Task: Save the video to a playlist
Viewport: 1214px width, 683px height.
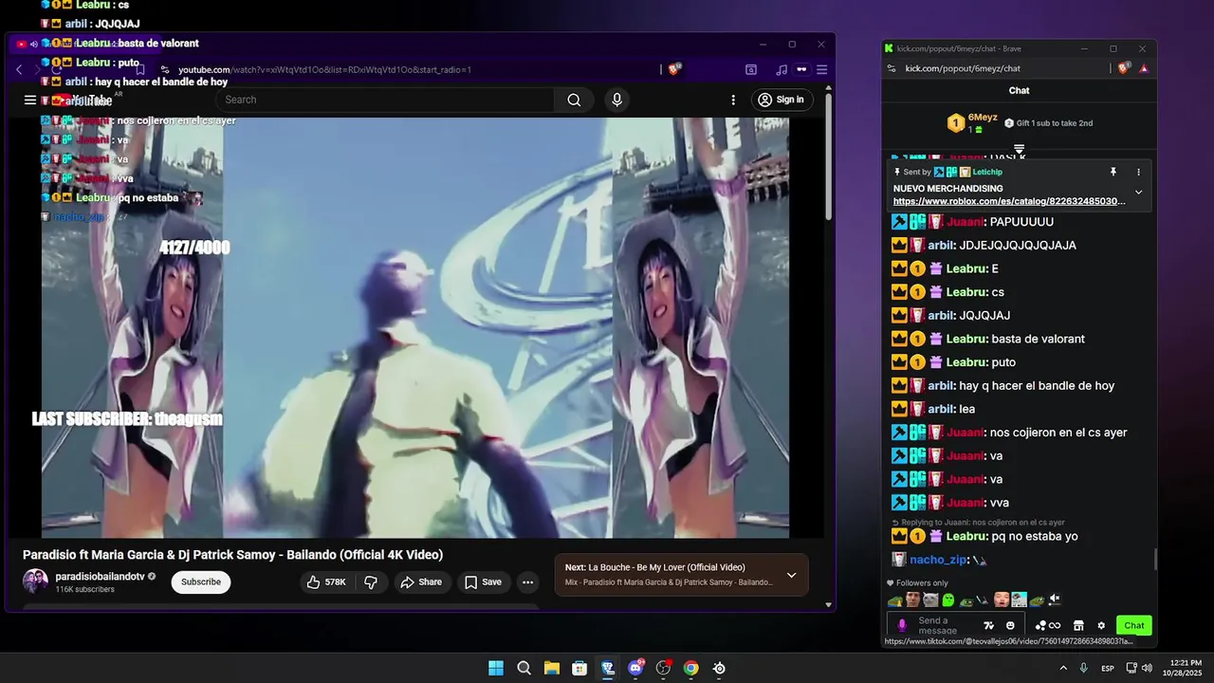Action: pyautogui.click(x=483, y=581)
